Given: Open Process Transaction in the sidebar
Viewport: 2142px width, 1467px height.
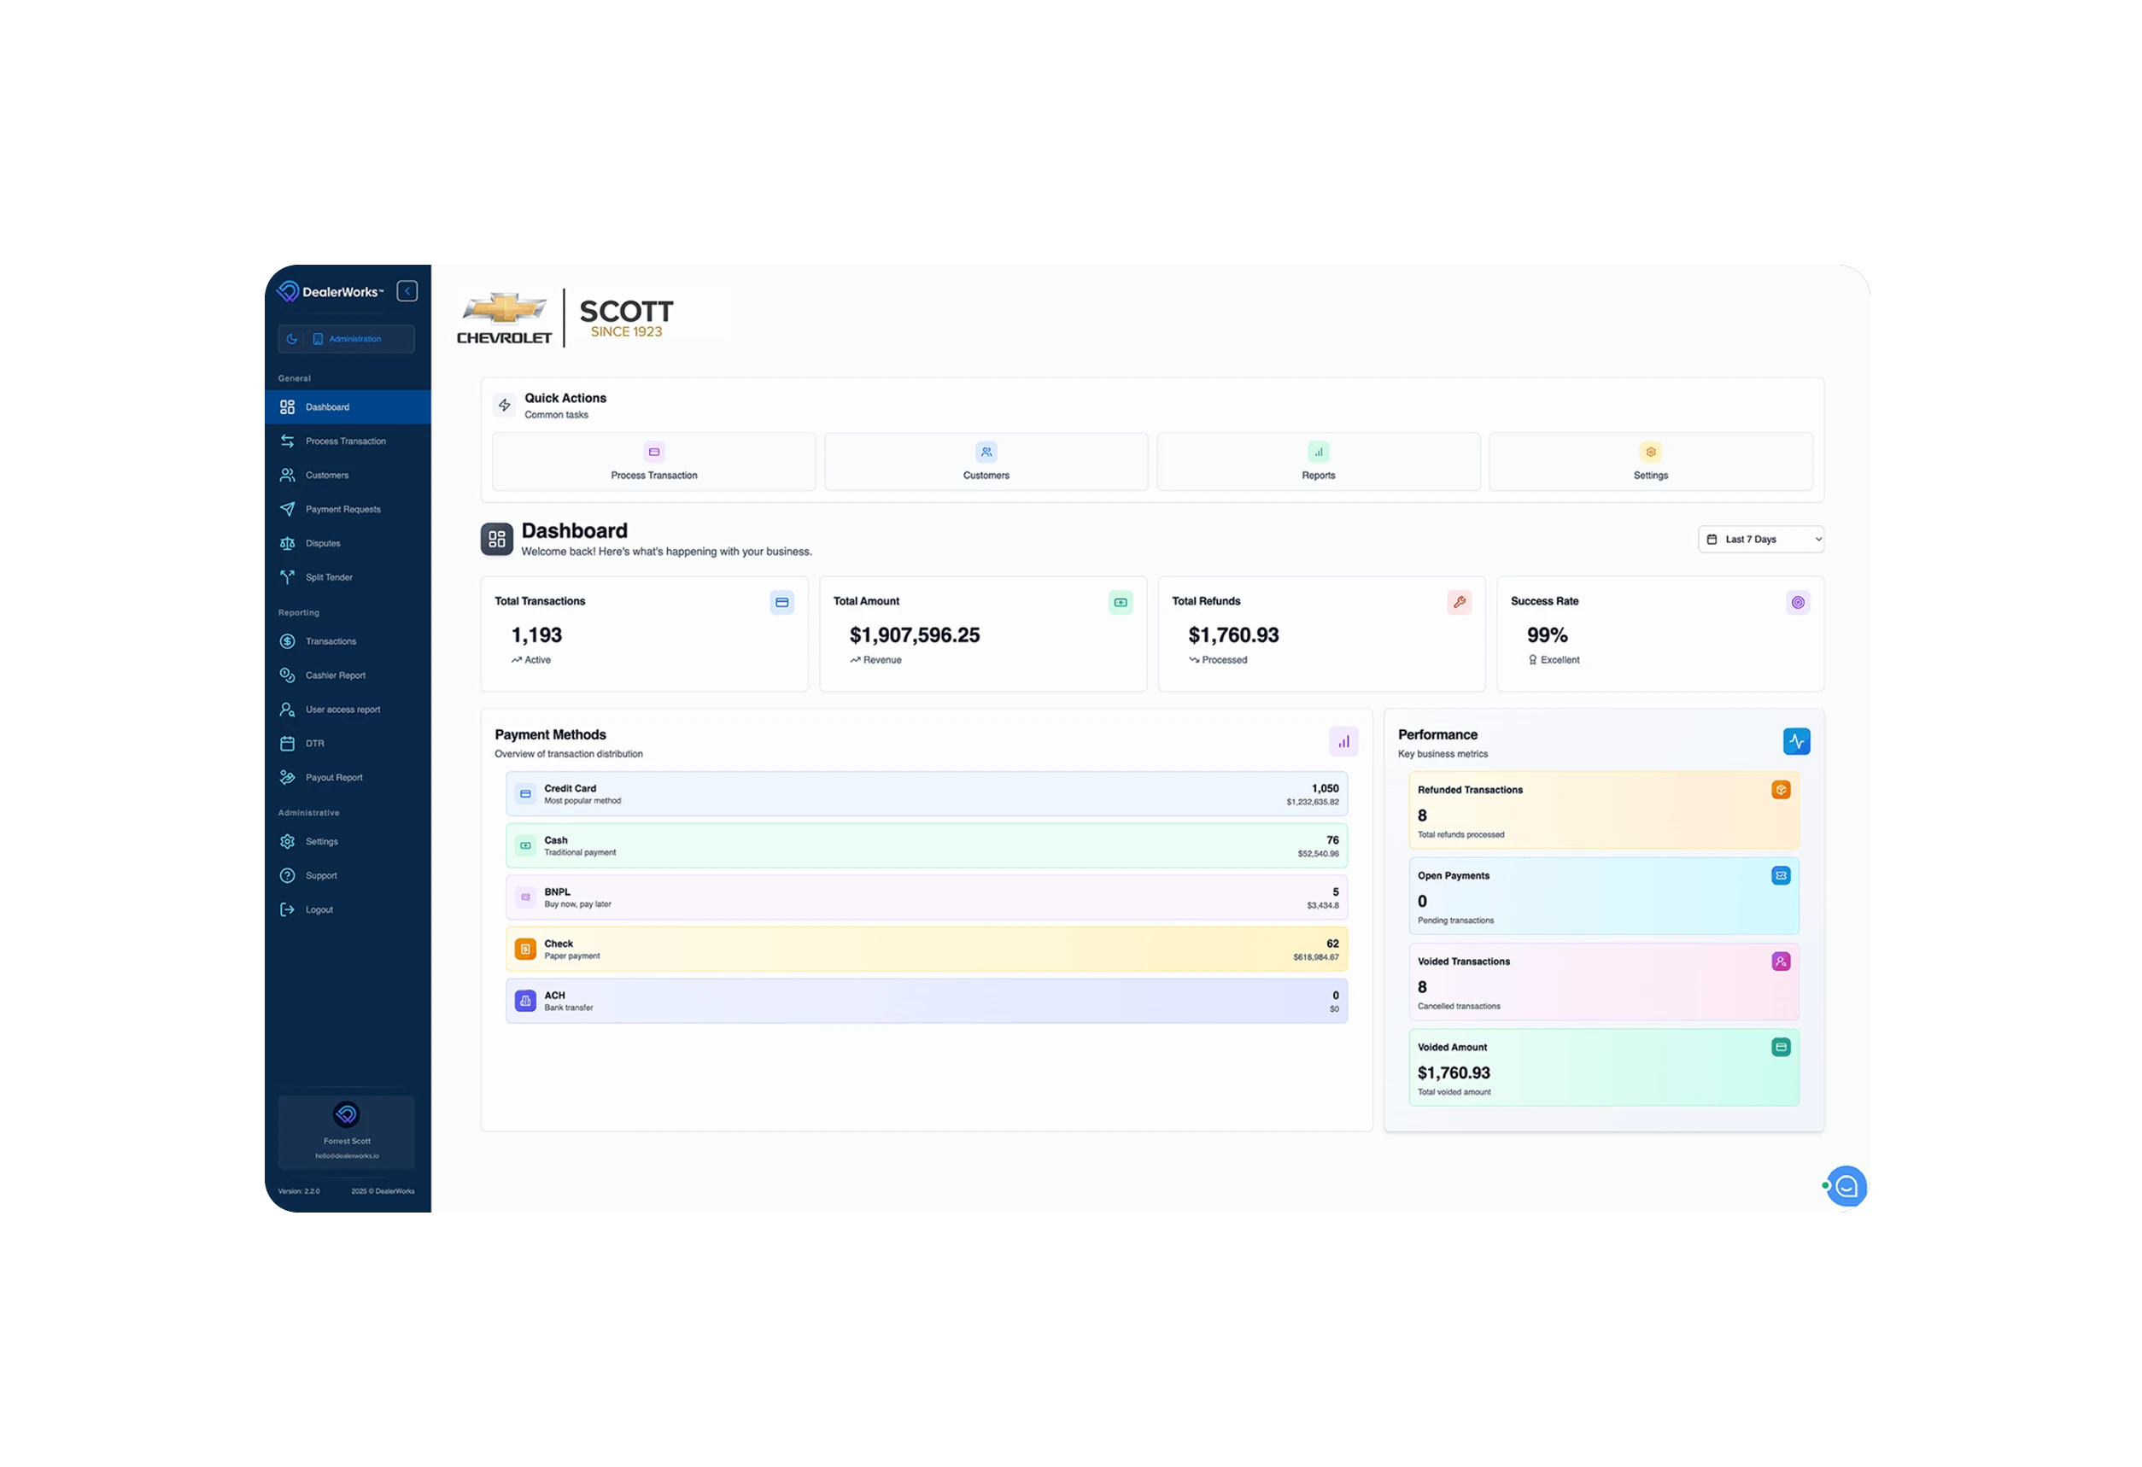Looking at the screenshot, I should click(x=348, y=441).
